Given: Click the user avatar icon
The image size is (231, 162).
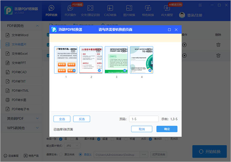Looking at the screenshot, I should [x=182, y=15].
